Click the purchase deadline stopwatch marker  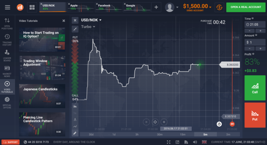219,124
